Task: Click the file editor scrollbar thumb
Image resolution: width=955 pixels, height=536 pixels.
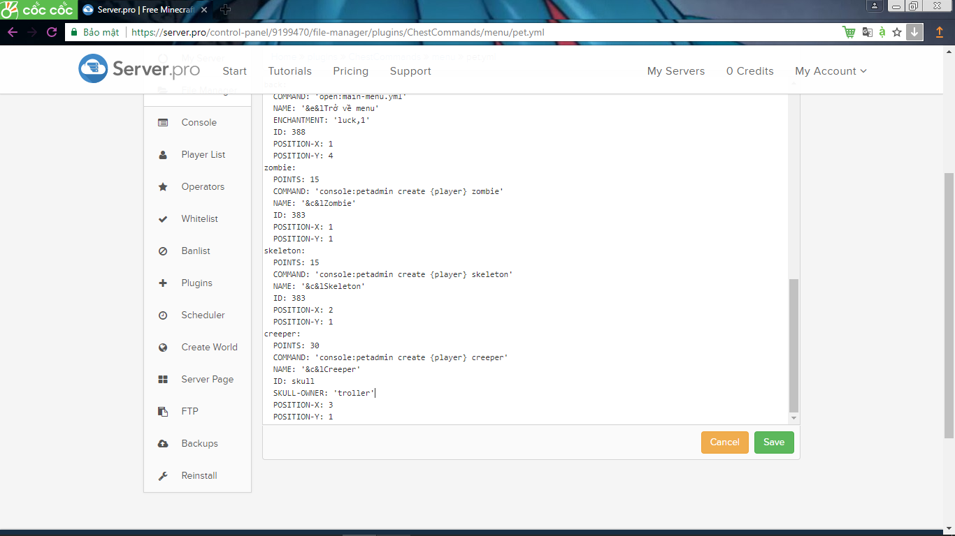Action: 794,345
